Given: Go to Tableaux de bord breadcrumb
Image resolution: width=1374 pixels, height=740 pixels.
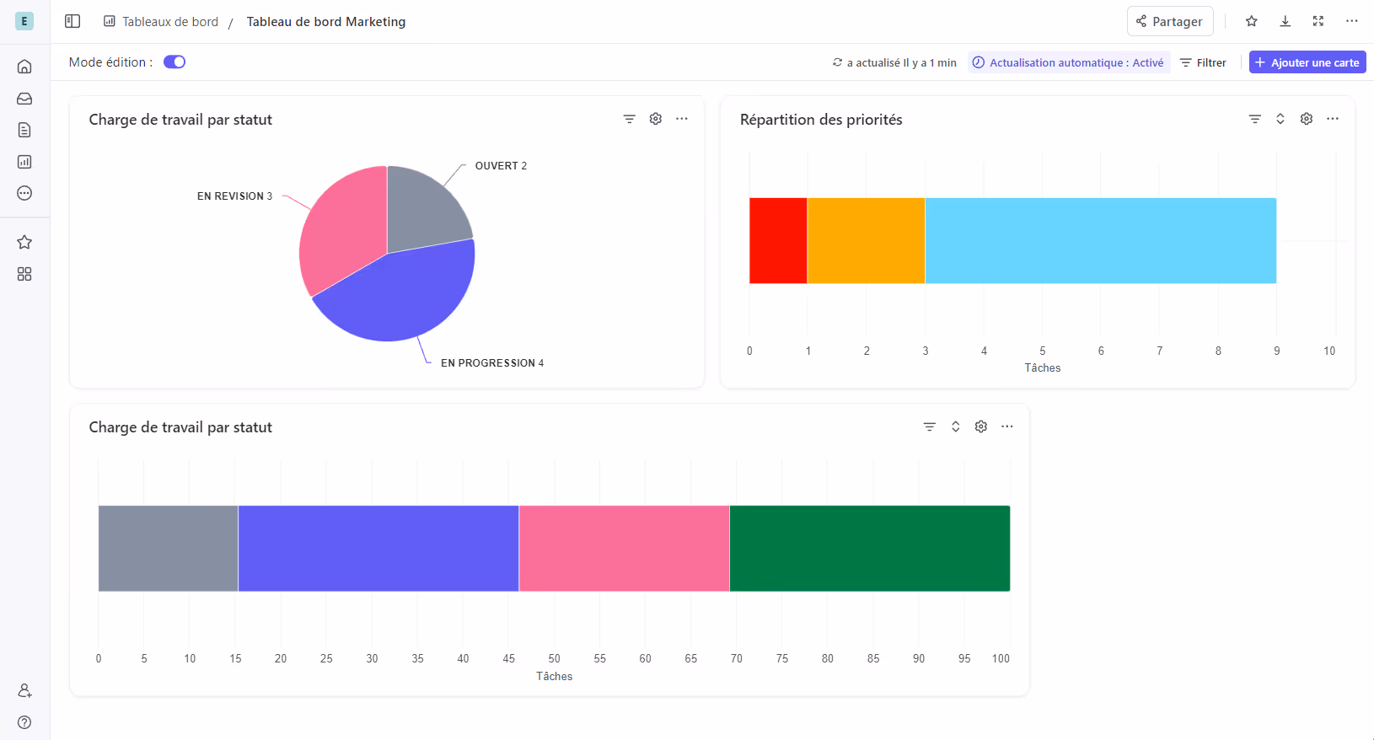Looking at the screenshot, I should tap(169, 22).
